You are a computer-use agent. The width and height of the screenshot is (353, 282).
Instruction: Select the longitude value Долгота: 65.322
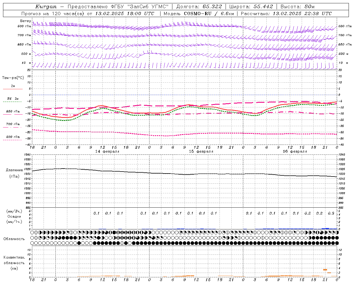[x=199, y=7]
